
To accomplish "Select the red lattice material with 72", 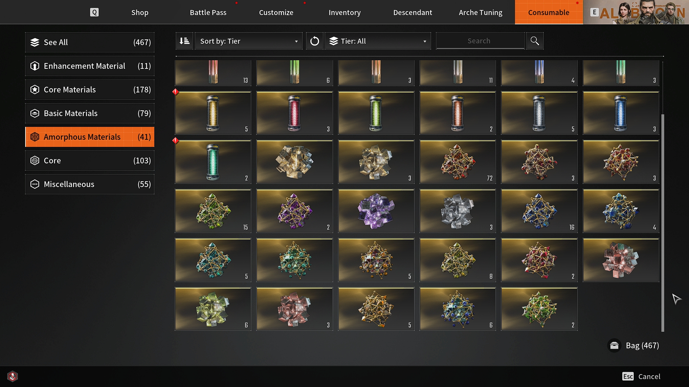I will (458, 162).
